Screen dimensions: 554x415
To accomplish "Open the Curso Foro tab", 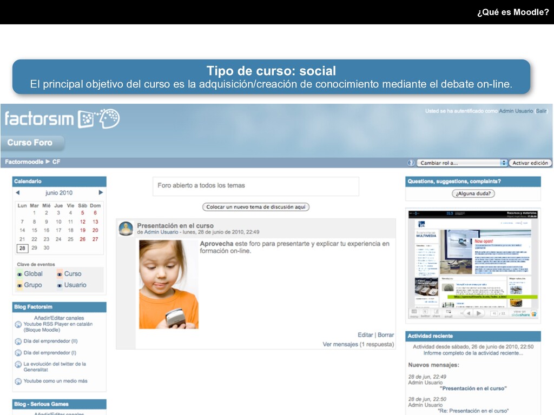I will pos(32,143).
